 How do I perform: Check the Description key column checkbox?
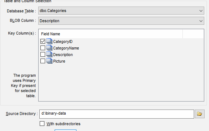pos(43,54)
